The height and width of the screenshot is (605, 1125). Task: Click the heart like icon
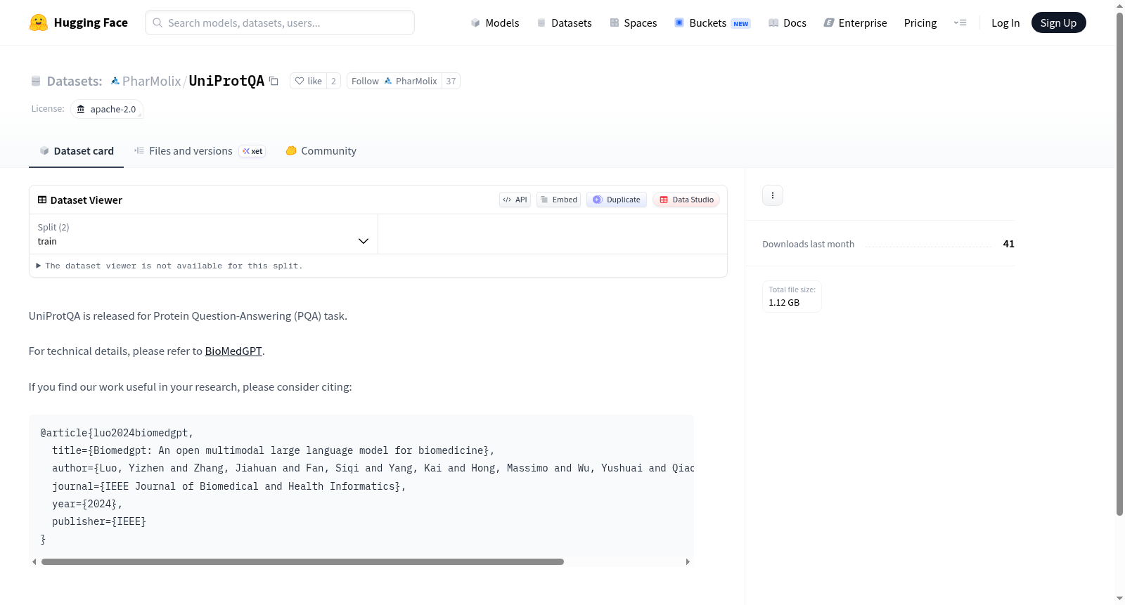[300, 81]
